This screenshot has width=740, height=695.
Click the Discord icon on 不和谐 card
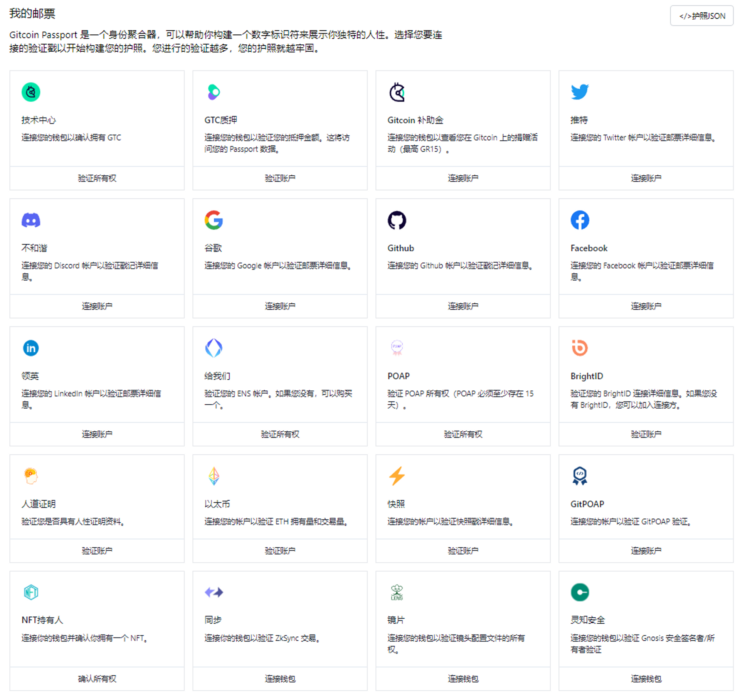(x=31, y=220)
